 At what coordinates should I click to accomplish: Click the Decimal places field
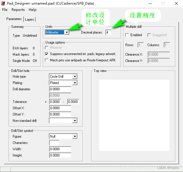(108, 32)
